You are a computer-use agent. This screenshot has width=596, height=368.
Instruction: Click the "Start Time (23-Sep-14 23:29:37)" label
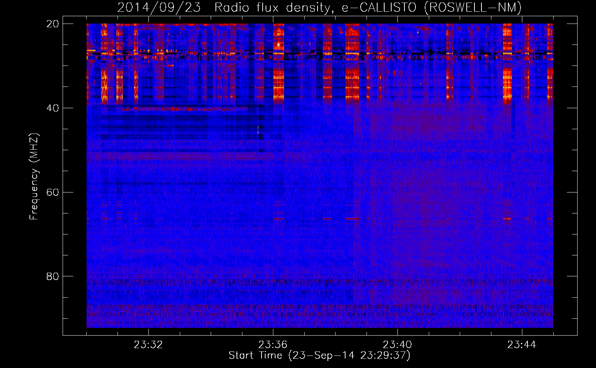pyautogui.click(x=319, y=355)
